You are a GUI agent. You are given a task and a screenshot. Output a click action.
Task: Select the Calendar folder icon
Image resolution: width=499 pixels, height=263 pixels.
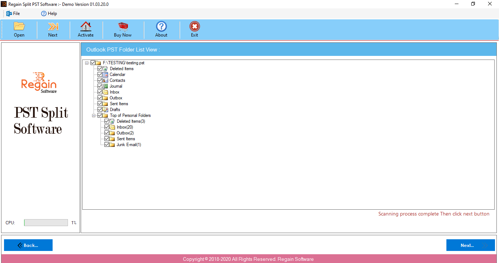(x=105, y=74)
